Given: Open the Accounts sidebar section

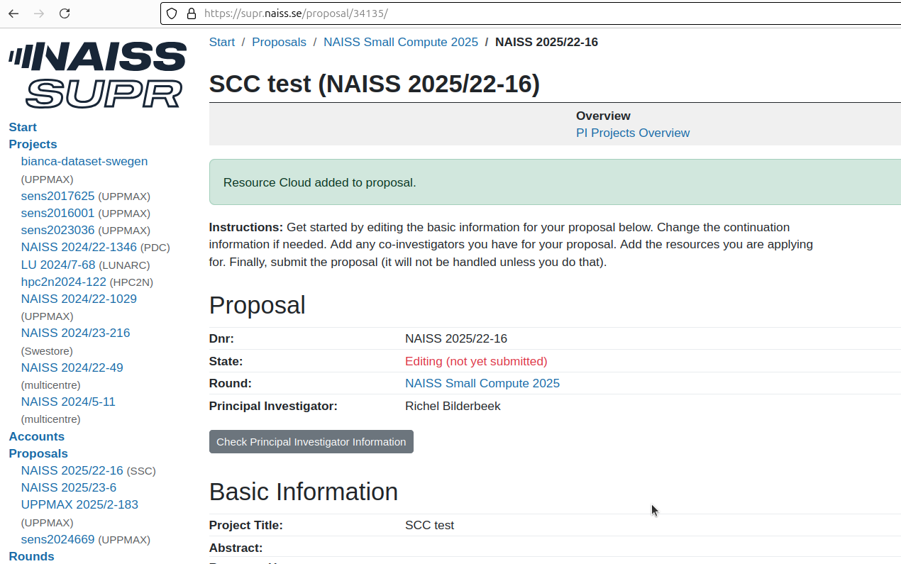Looking at the screenshot, I should (36, 436).
